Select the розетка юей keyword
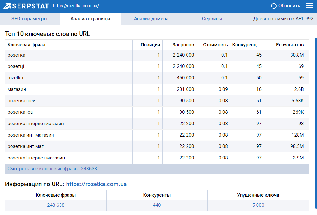Viewport: 317px width, 215px height. [21, 101]
